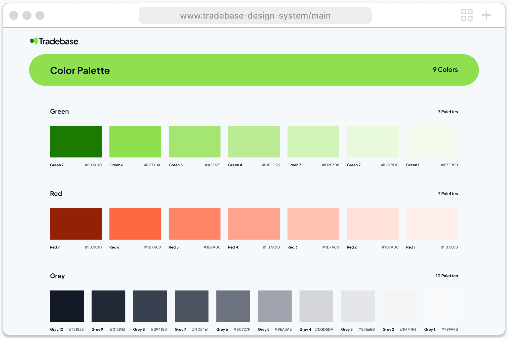Select the Green 5 swatch

tap(194, 142)
